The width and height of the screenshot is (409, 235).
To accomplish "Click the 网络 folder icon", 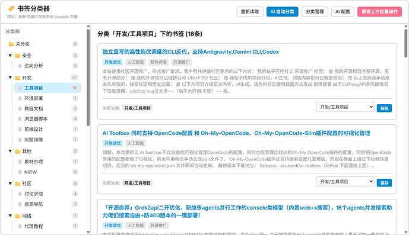I will tap(17, 216).
